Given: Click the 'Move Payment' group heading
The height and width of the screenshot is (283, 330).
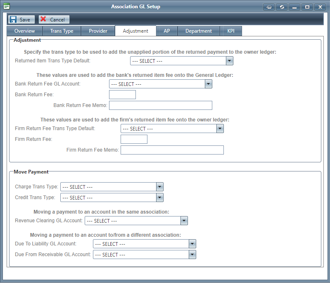Looking at the screenshot, I should click(31, 172).
